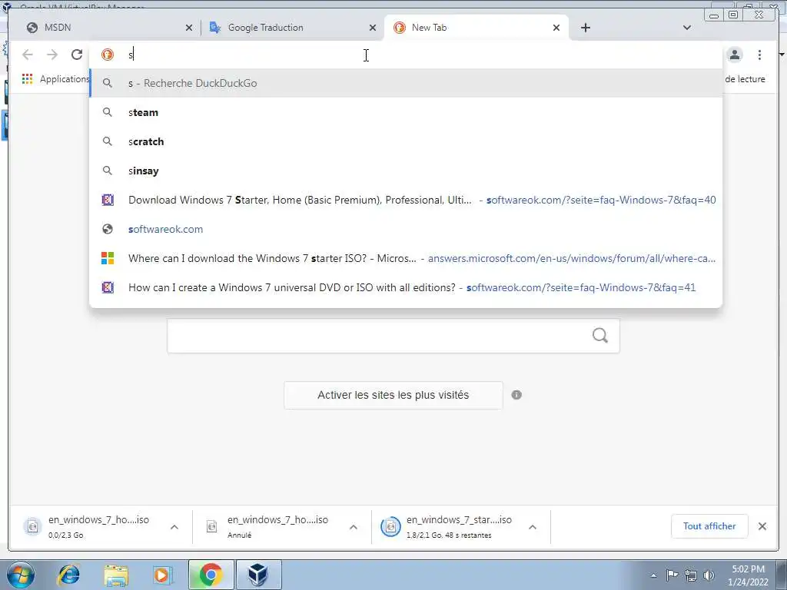The image size is (787, 590).
Task: Select 's - Recherche DuckDuckGo' suggestion
Action: [x=406, y=83]
